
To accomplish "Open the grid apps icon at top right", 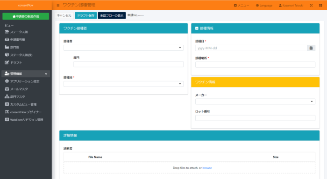I will pyautogui.click(x=320, y=6).
